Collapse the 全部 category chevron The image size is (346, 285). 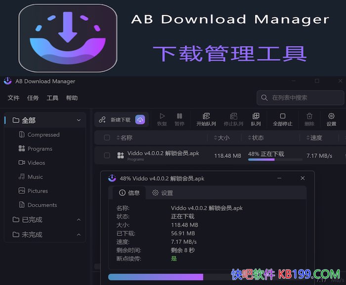(79, 120)
